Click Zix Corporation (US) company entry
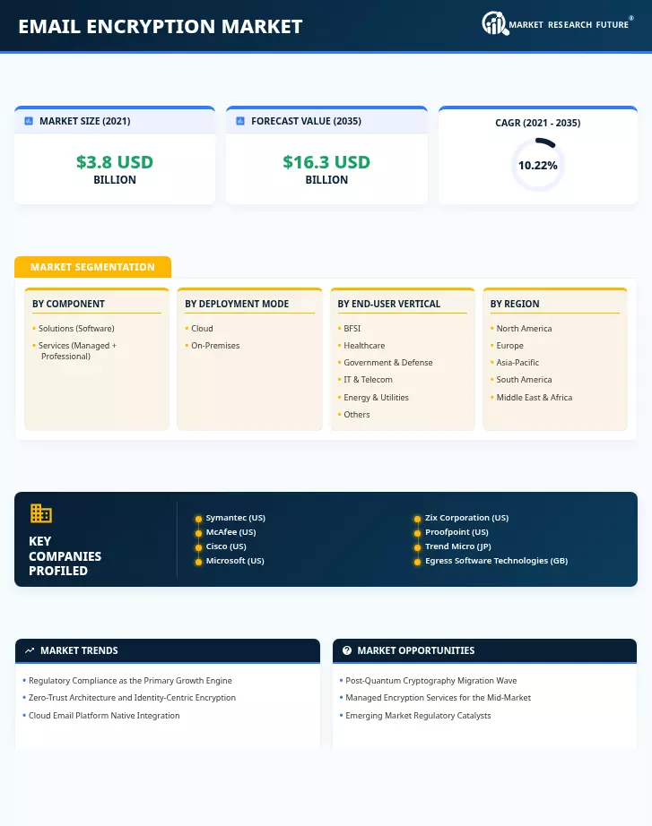652x826 pixels. click(467, 518)
